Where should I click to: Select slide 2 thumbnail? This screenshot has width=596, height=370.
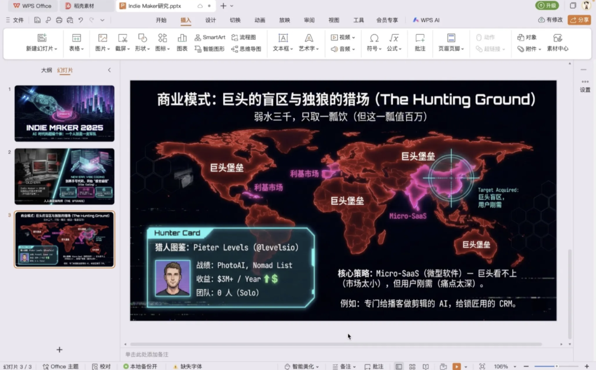(x=65, y=176)
